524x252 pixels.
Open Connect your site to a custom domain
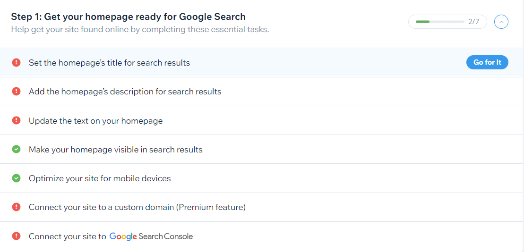pyautogui.click(x=137, y=207)
